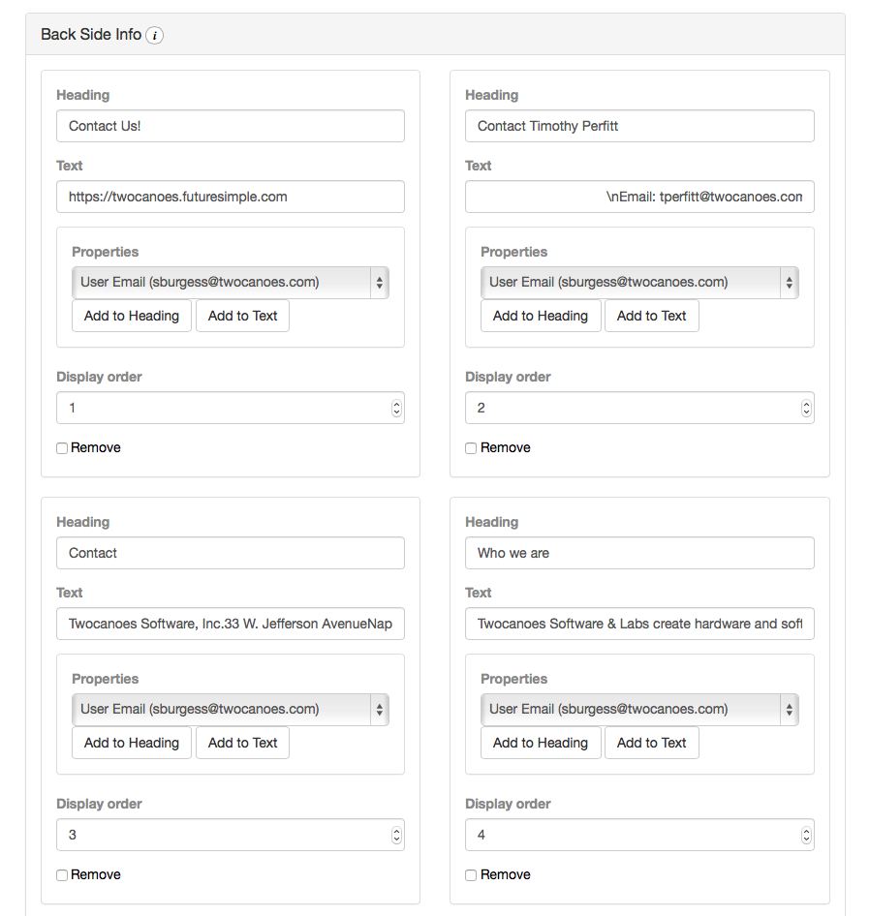Edit the "Contact Timothy Perfitt" heading field
Screen dimensions: 870x916
639,126
